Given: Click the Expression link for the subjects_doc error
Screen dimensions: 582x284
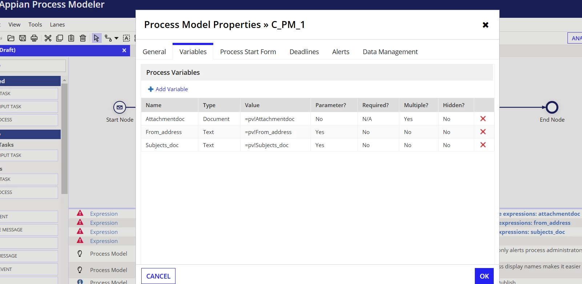Looking at the screenshot, I should click(x=104, y=232).
